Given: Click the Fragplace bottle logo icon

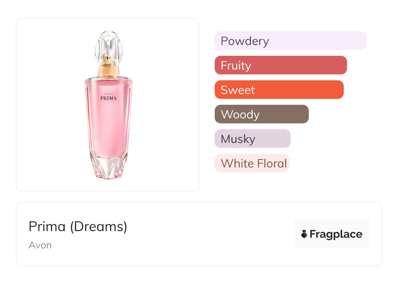Looking at the screenshot, I should click(x=304, y=234).
